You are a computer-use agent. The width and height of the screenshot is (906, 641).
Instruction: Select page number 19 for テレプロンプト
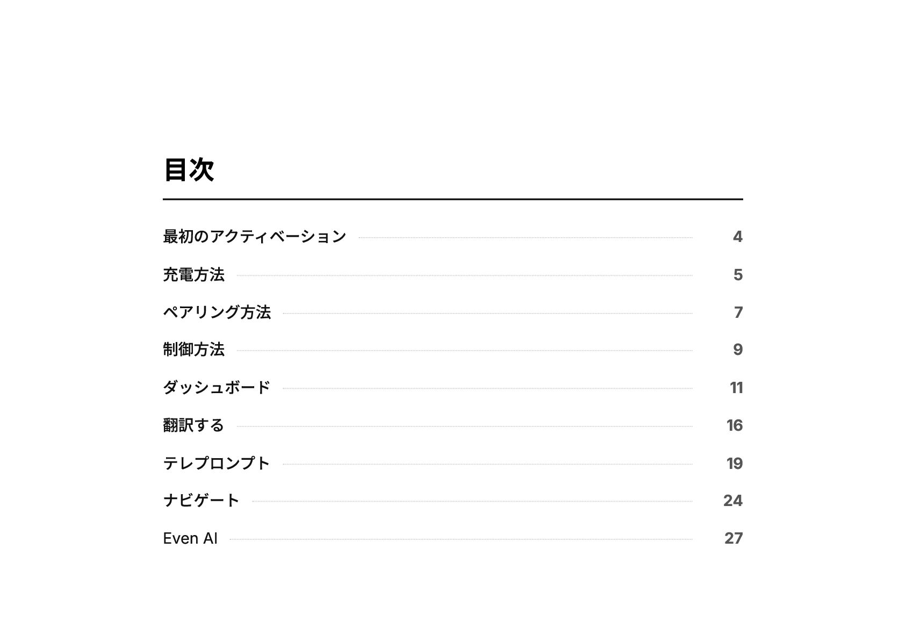(x=735, y=464)
